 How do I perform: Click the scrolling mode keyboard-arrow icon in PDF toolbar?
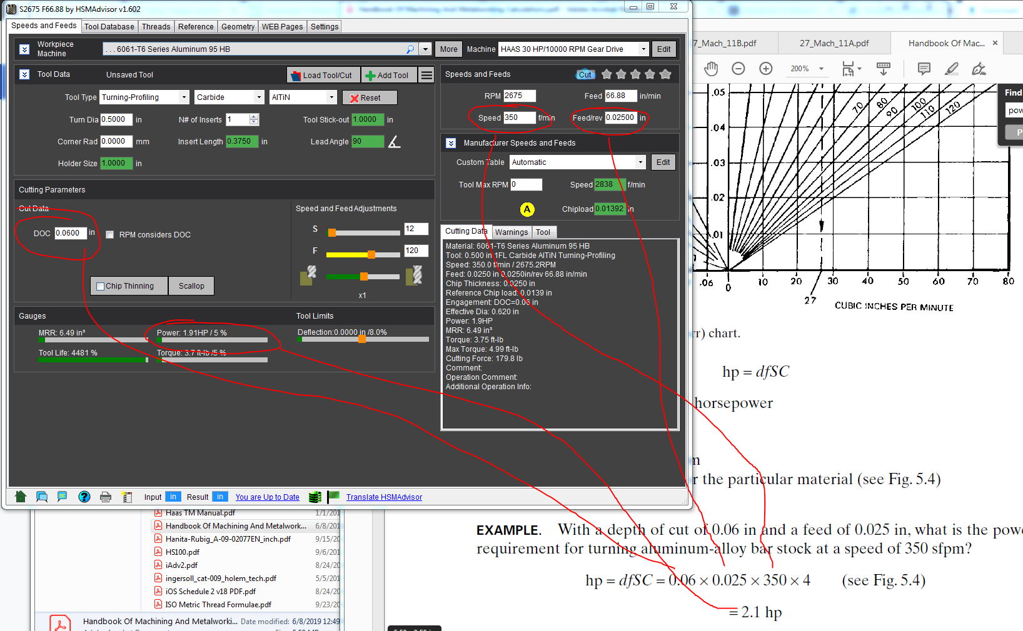884,69
